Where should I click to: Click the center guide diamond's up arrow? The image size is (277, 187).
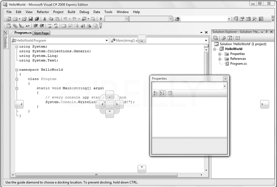point(109,95)
